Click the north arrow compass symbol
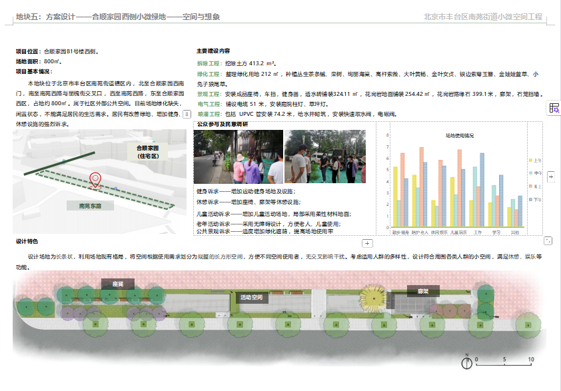The image size is (561, 391). 468,360
